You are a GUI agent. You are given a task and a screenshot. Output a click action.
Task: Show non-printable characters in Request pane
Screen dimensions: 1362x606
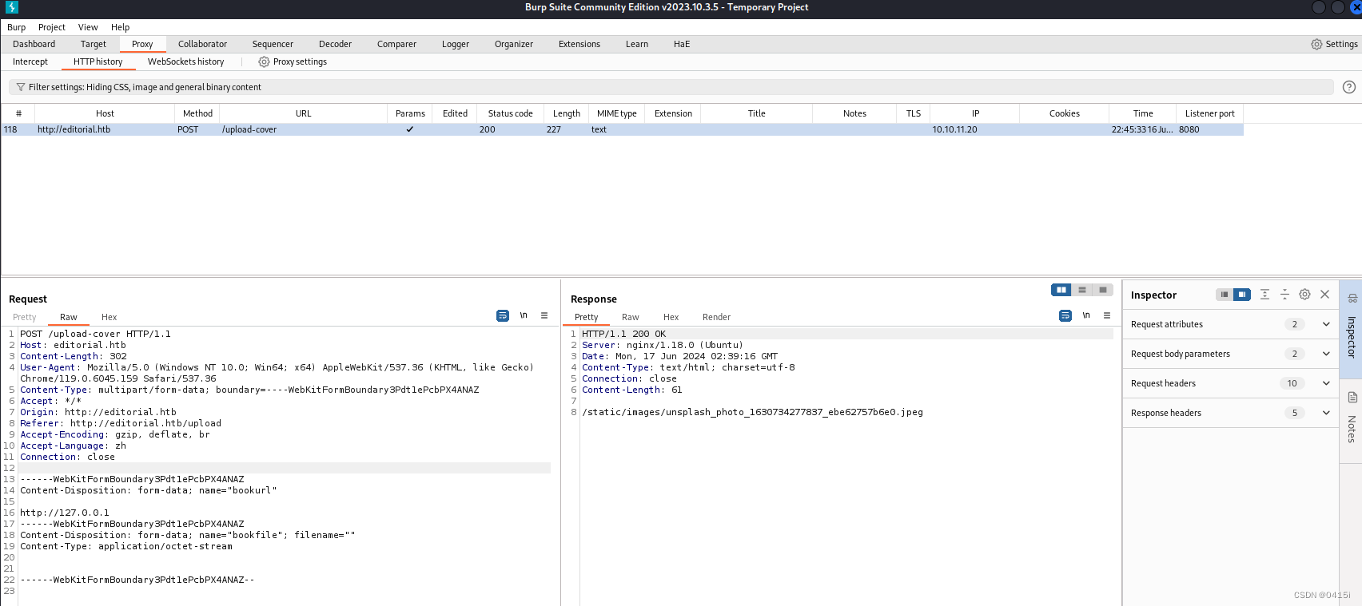coord(524,316)
